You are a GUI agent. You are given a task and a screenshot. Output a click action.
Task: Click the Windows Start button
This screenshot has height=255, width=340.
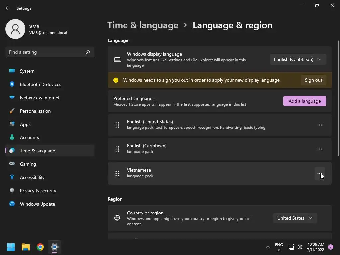coord(11,247)
